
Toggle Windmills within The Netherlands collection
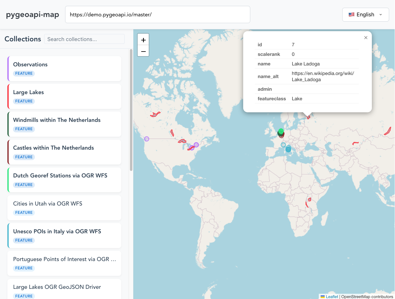click(64, 124)
